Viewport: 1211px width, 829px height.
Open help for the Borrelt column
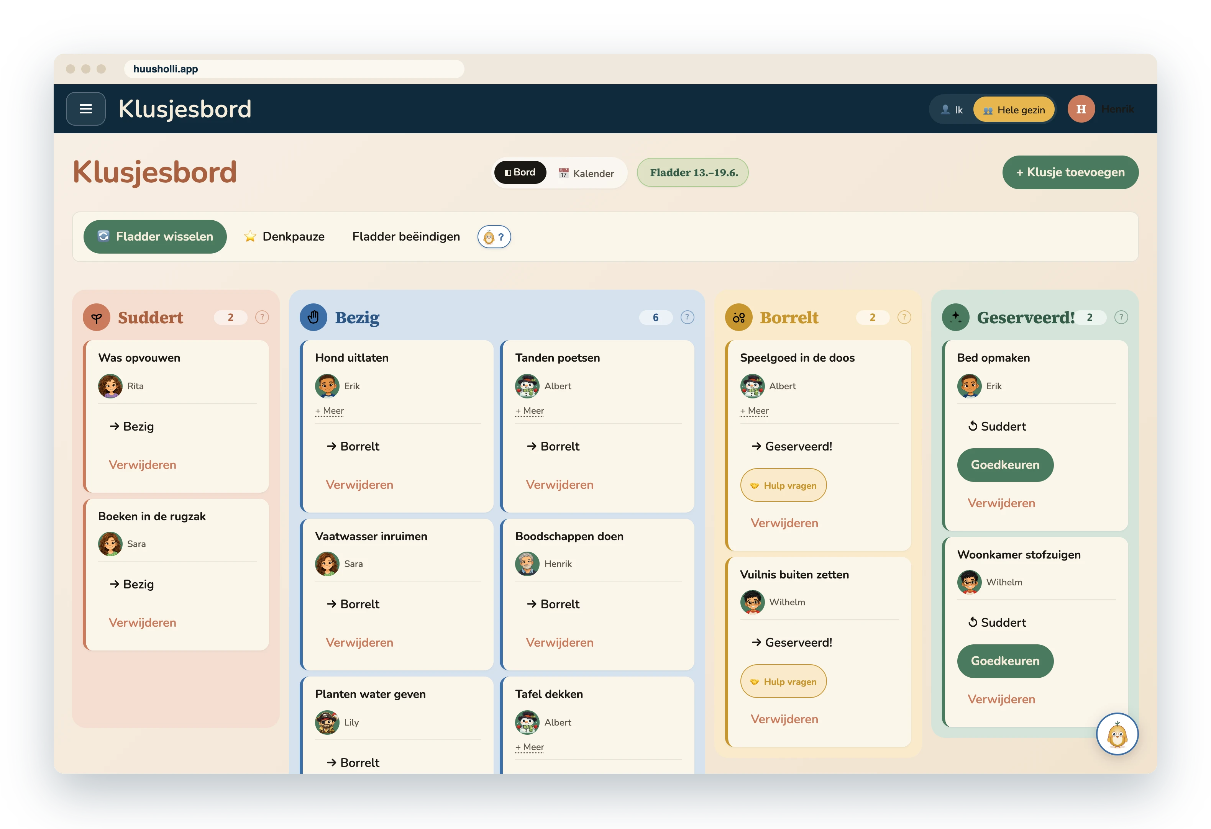tap(904, 317)
